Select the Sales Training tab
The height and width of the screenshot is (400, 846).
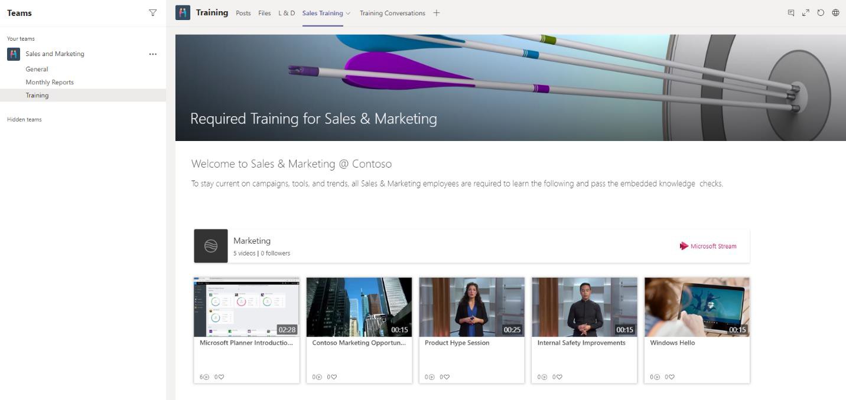(x=323, y=13)
